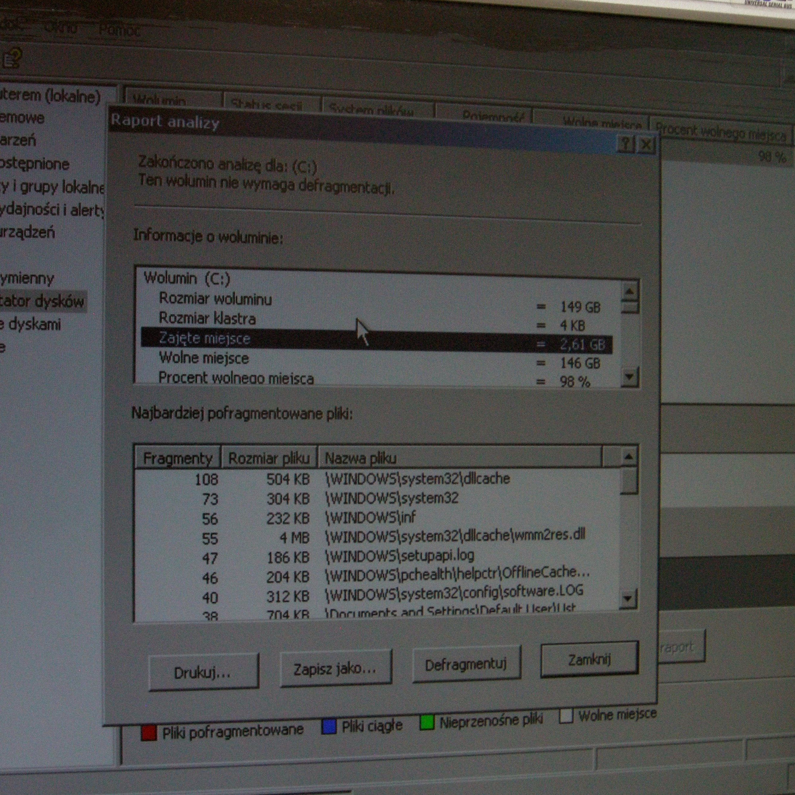Open the Pomoc menu
The width and height of the screenshot is (795, 795).
pyautogui.click(x=119, y=30)
